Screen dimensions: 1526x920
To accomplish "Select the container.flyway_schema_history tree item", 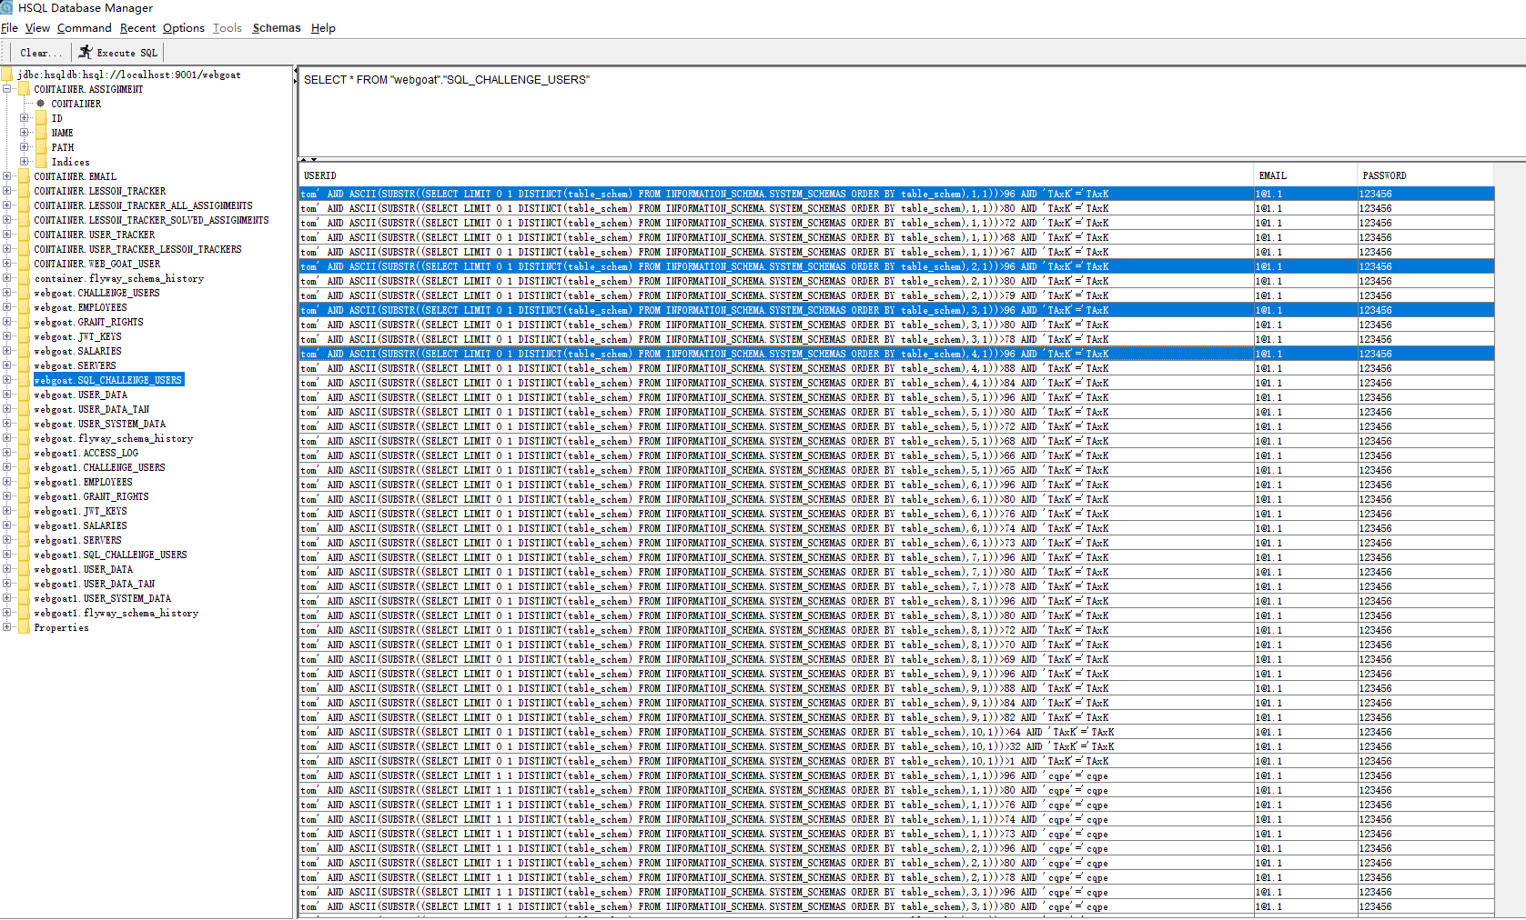I will 119,278.
